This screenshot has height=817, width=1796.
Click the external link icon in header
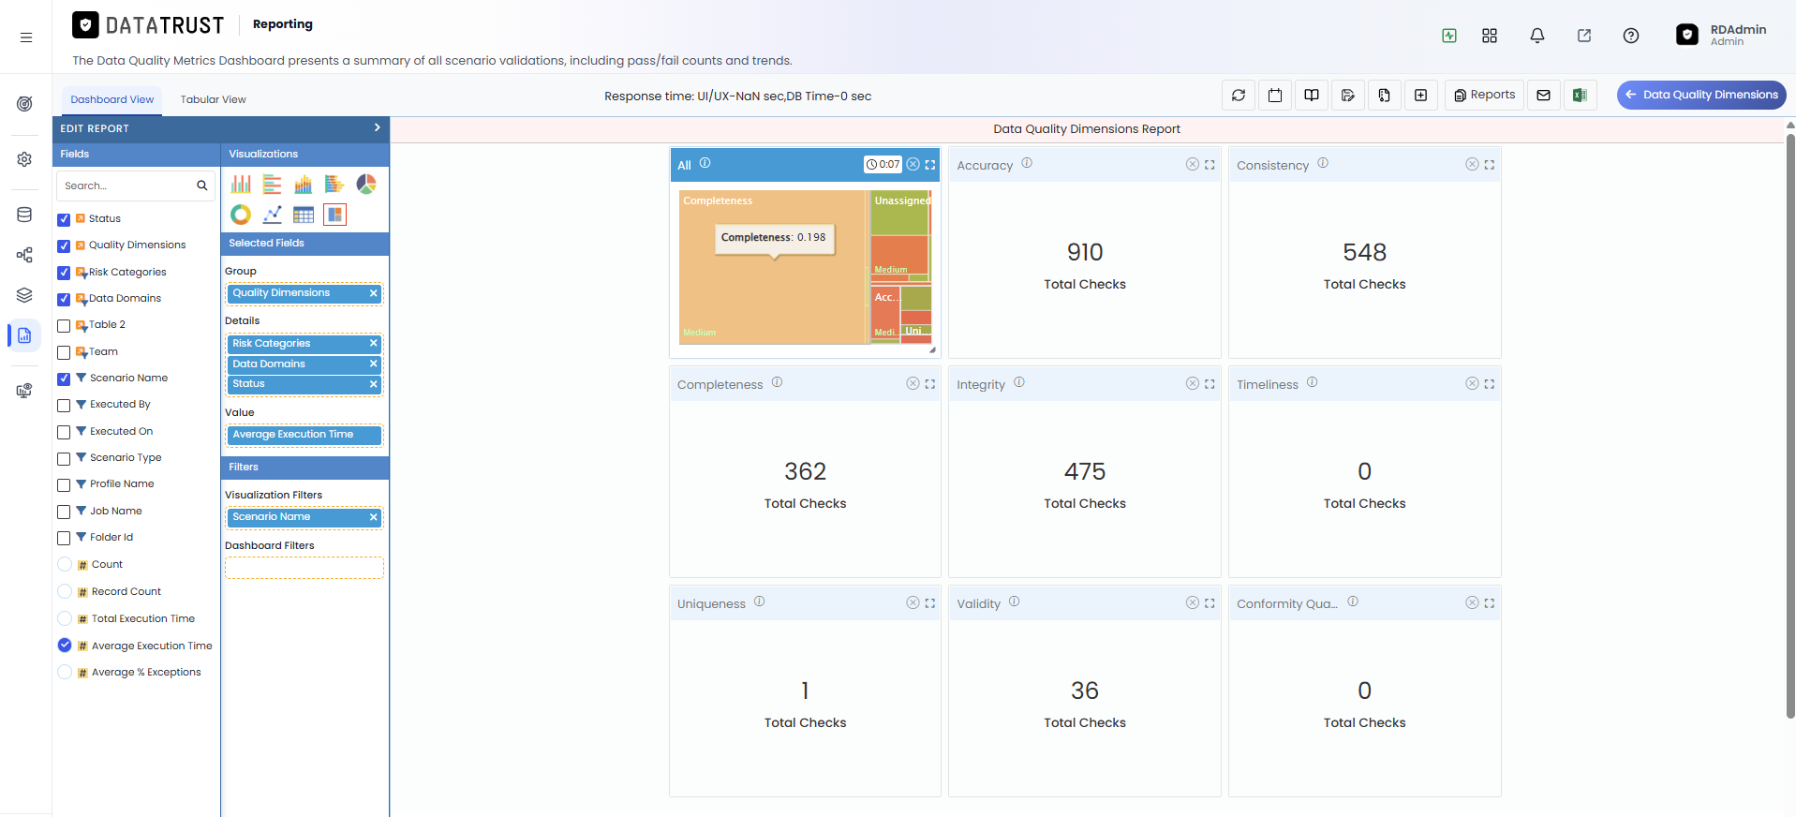(1584, 36)
